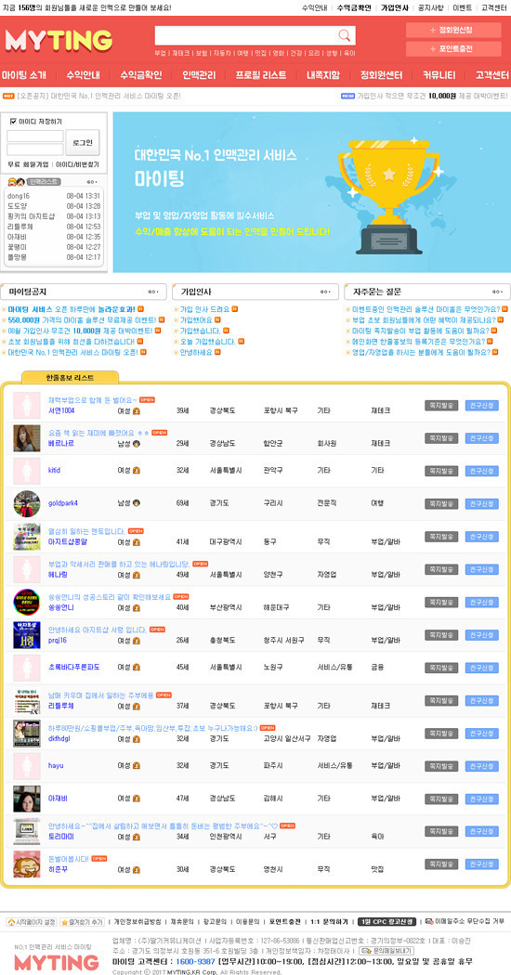The height and width of the screenshot is (975, 511).
Task: Click member list icon above dong16
Action: click(16, 182)
